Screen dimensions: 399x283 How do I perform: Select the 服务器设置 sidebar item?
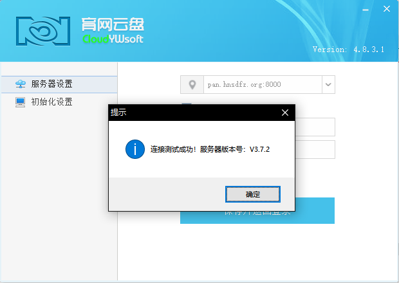(x=51, y=84)
